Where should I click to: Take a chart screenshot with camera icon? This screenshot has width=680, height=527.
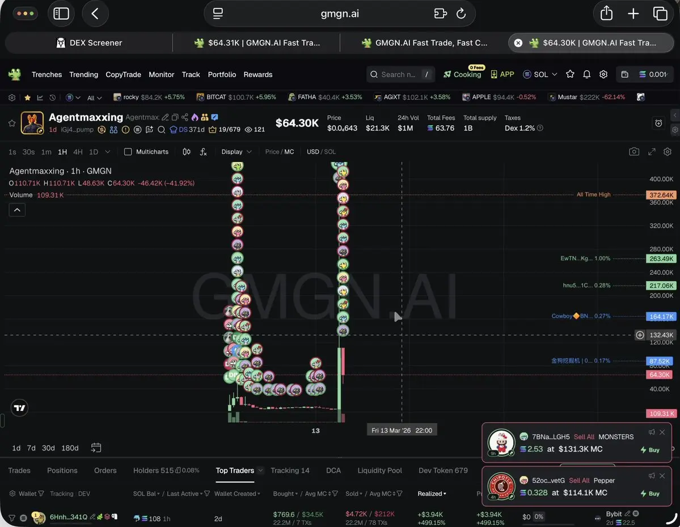(633, 152)
